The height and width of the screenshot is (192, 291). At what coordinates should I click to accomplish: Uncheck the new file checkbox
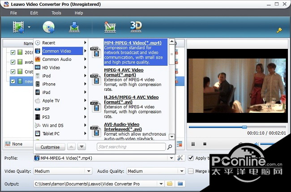tap(13, 81)
